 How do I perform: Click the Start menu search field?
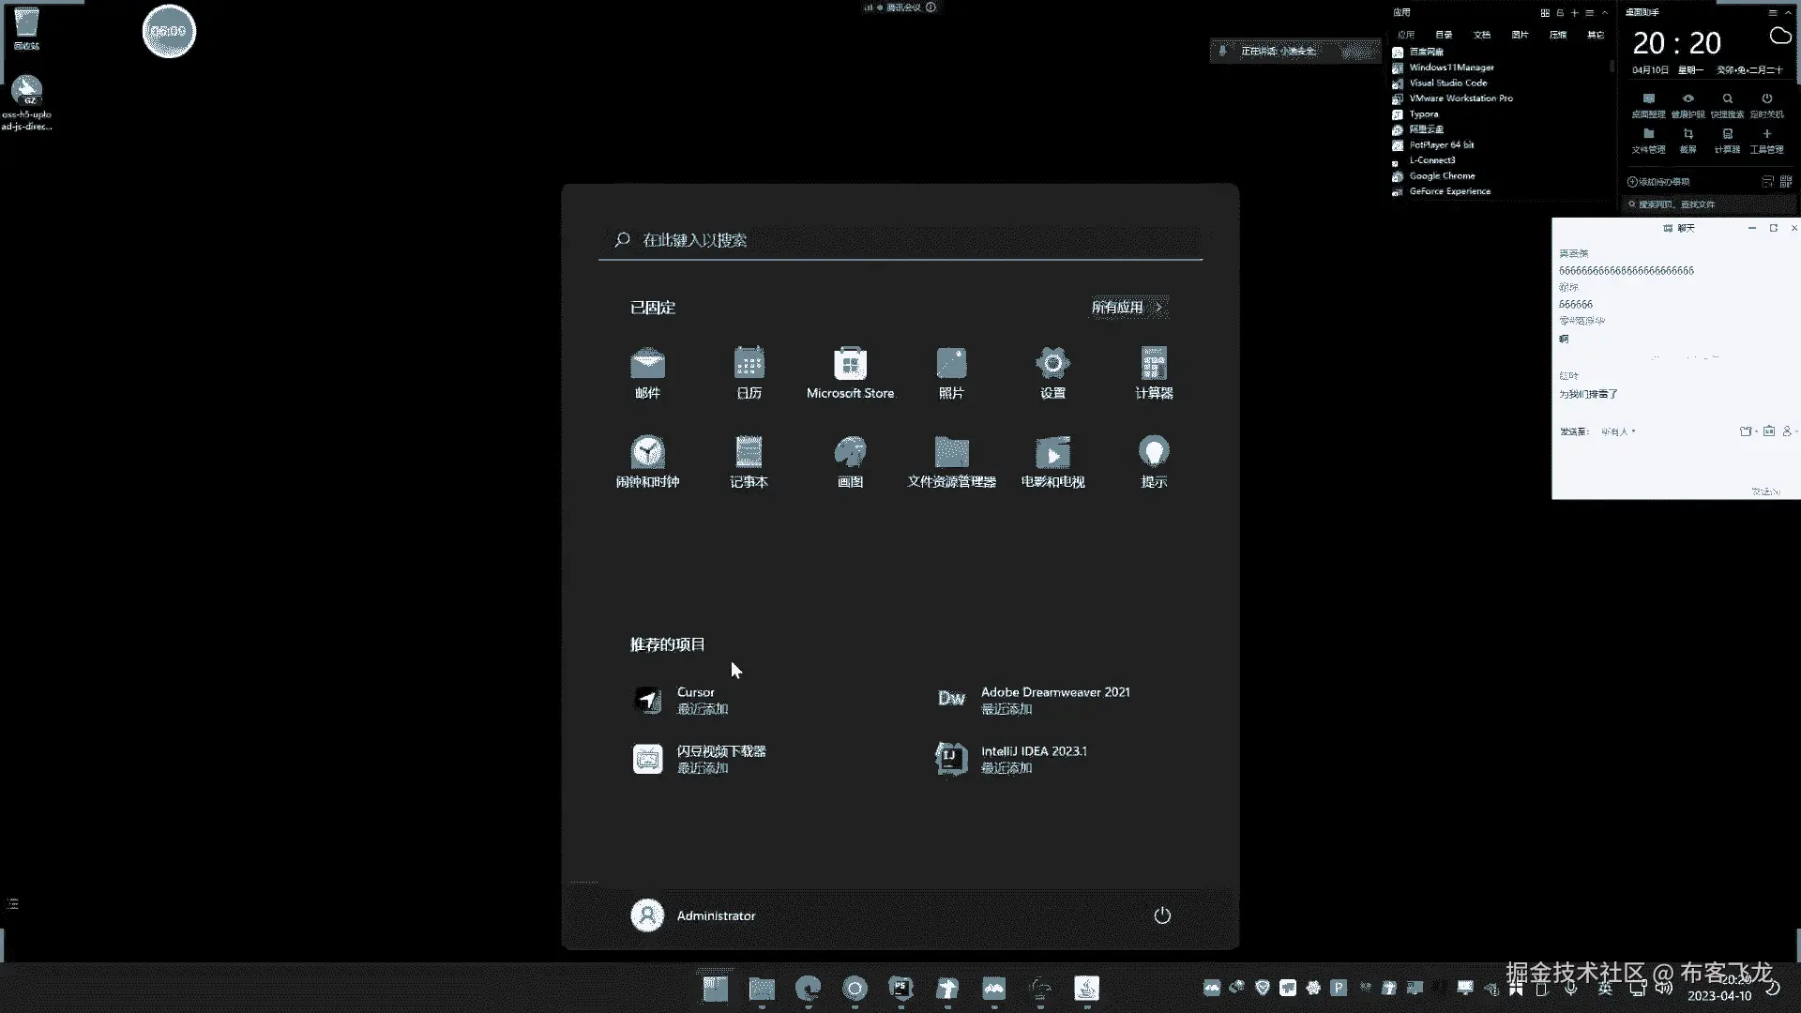(x=900, y=240)
